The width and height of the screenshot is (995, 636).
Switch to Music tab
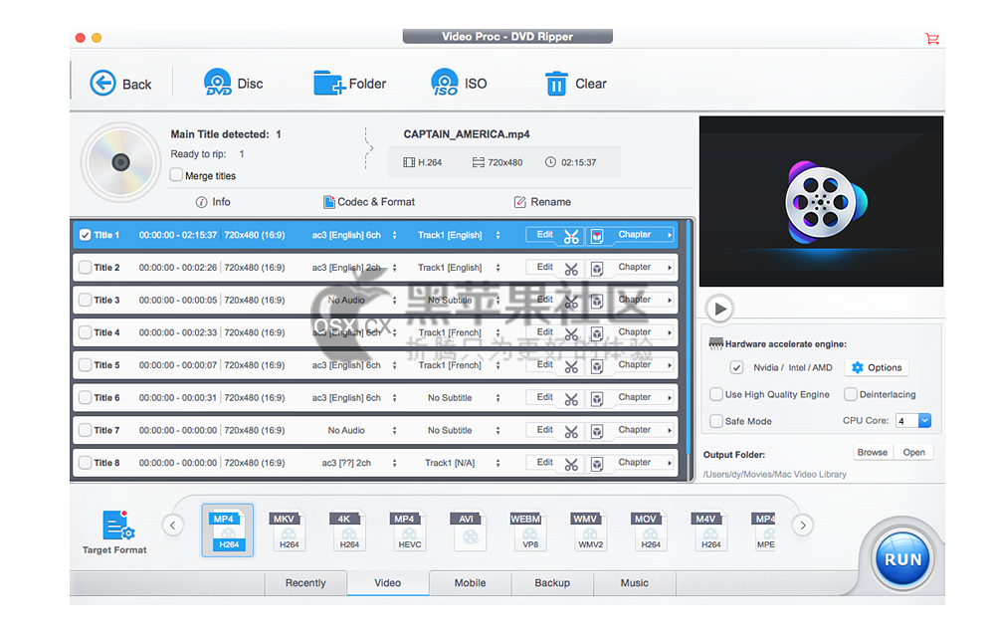[x=635, y=582]
